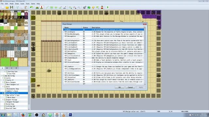Open Character Generator icon
Image resolution: width=209 pixels, height=117 pixels.
[x=102, y=7]
